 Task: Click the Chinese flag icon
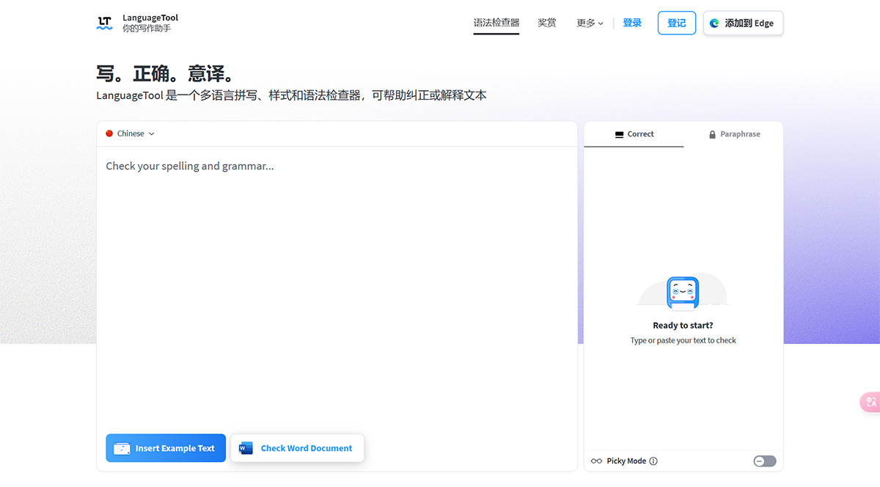109,133
